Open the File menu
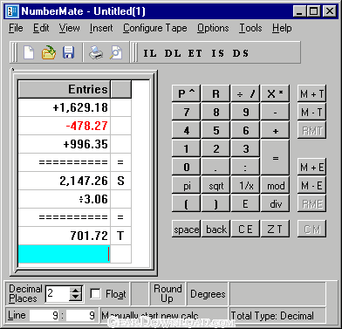Viewport: 342px width, 329px height. [x=16, y=28]
